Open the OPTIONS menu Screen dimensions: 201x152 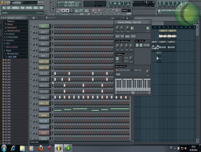point(29,8)
